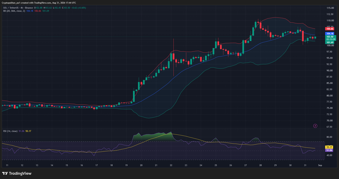Click the 110.00 price axis label
The width and height of the screenshot is (339, 179).
[x=330, y=20]
